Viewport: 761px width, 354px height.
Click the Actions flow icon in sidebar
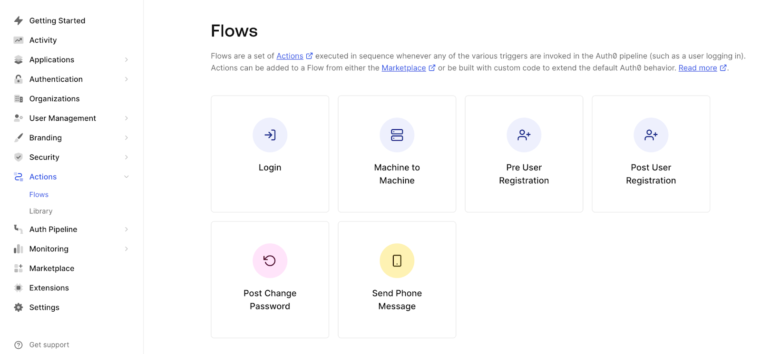[19, 176]
